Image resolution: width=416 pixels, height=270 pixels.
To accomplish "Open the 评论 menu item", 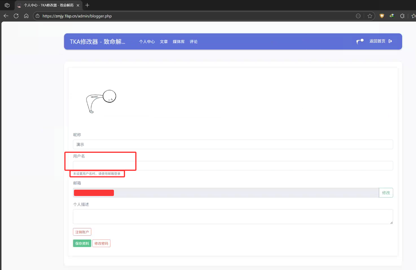I will point(194,42).
